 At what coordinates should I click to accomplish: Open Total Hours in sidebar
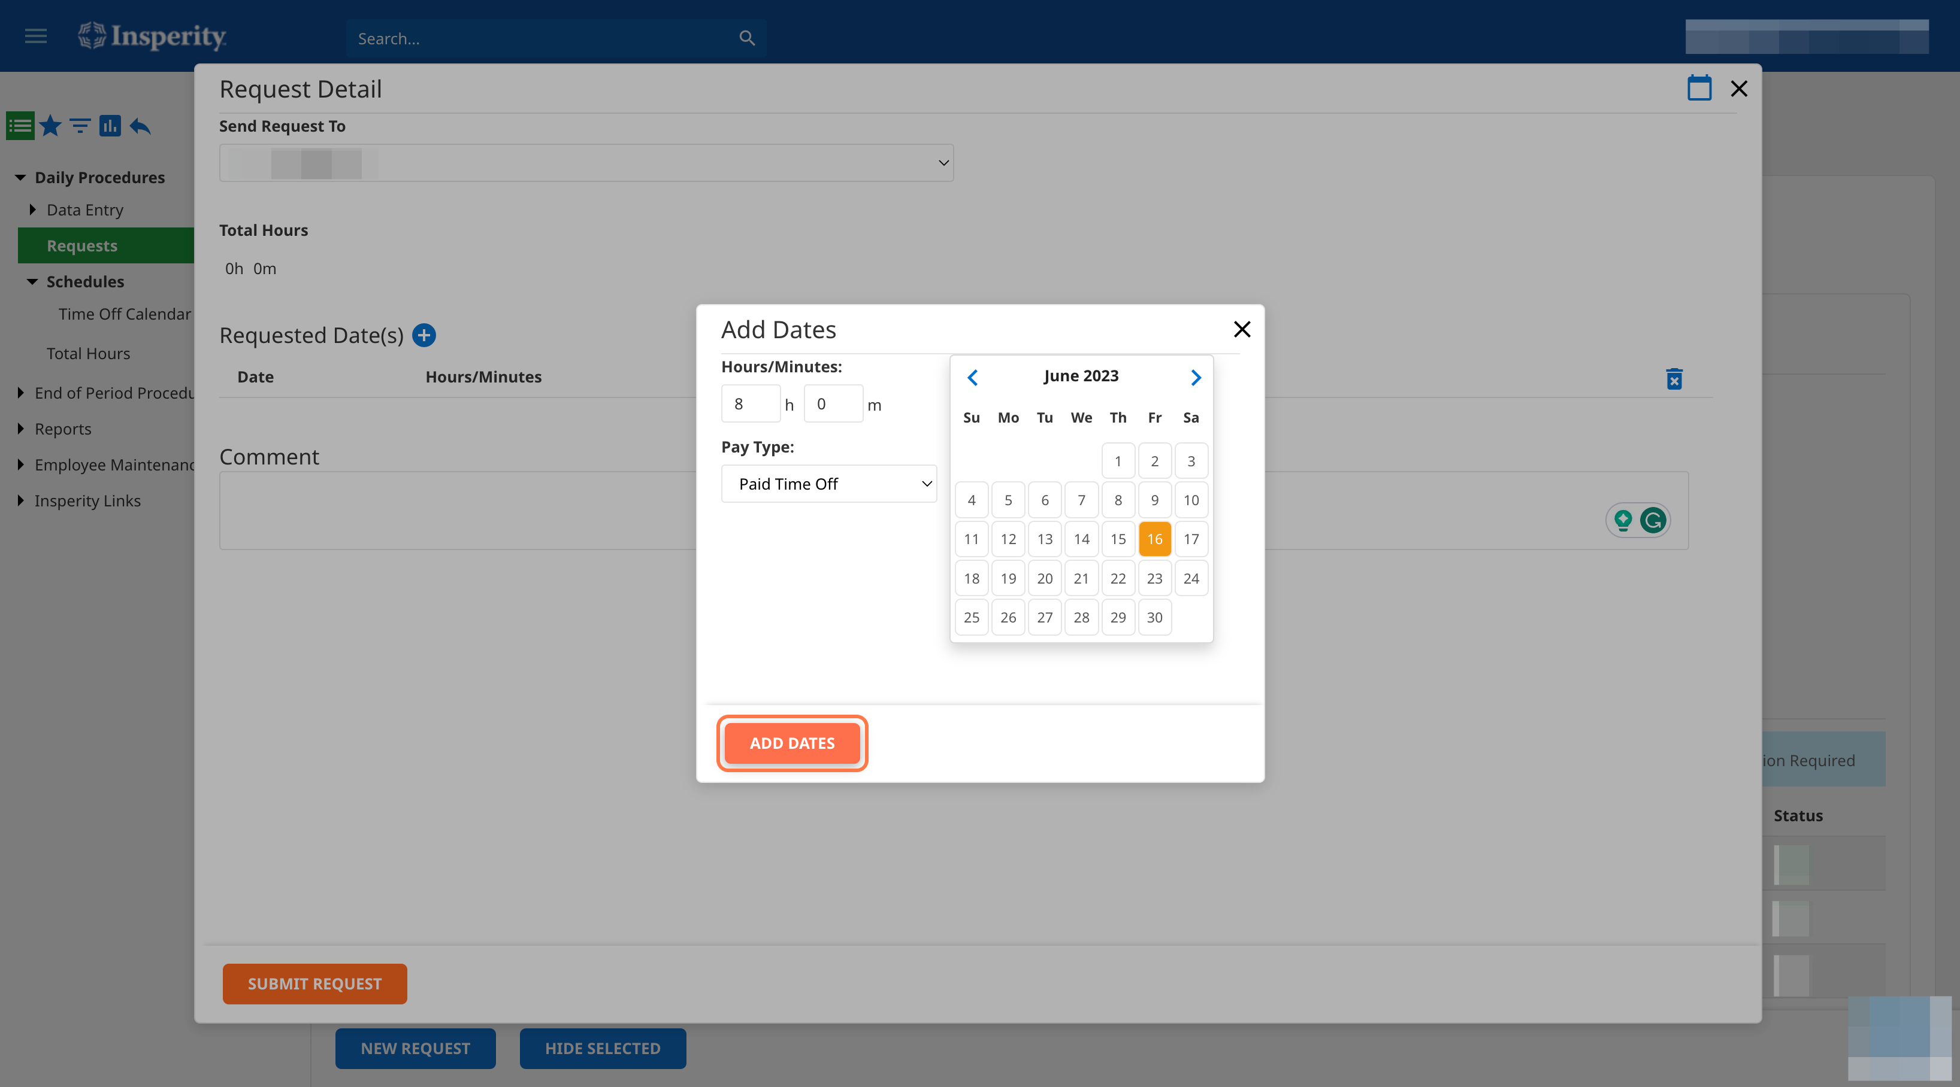pos(88,354)
